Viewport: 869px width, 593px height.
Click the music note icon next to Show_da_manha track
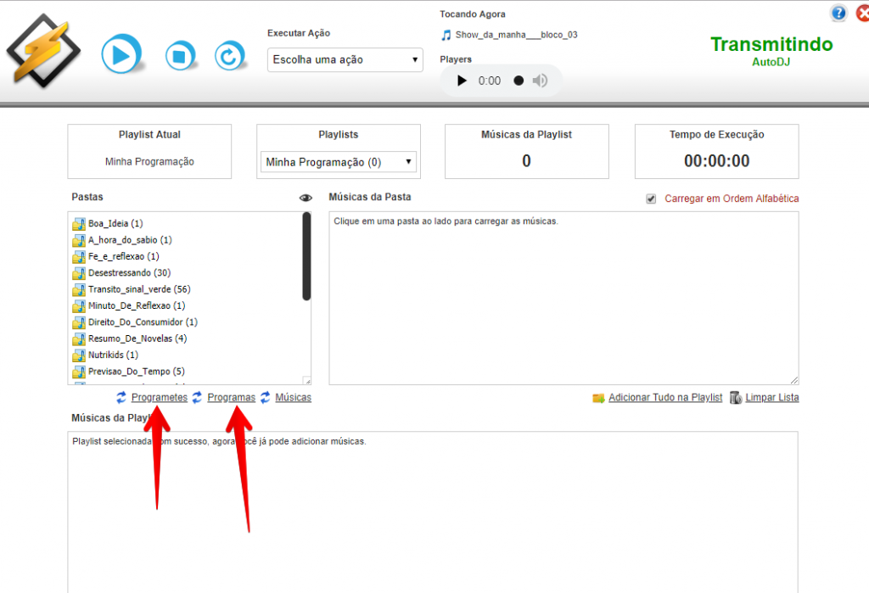coord(446,35)
